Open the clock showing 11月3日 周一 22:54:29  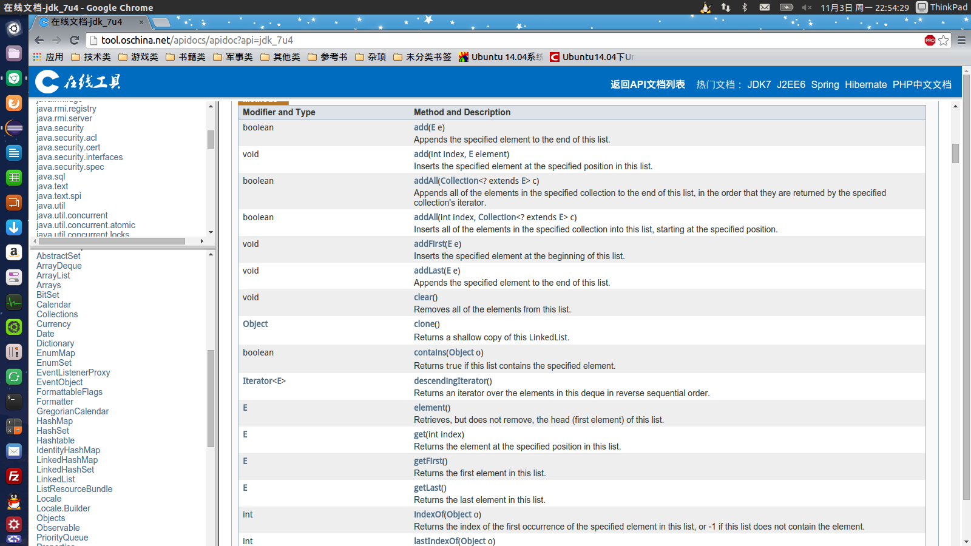tap(864, 7)
